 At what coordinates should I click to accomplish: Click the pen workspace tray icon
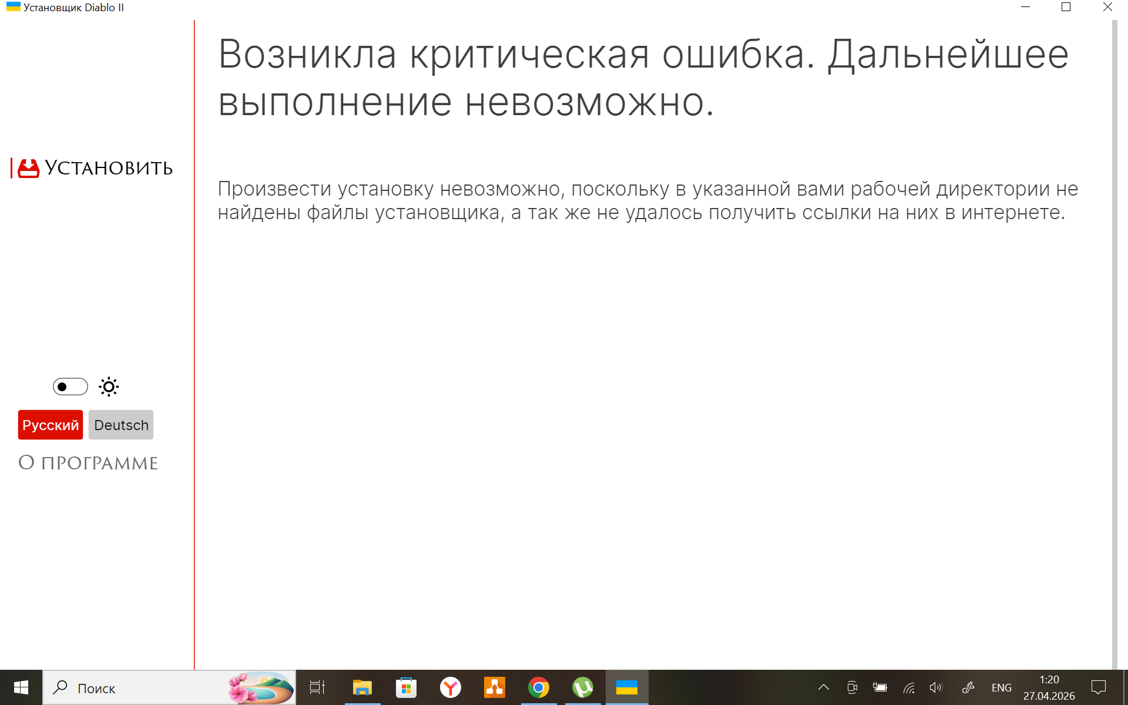[968, 687]
